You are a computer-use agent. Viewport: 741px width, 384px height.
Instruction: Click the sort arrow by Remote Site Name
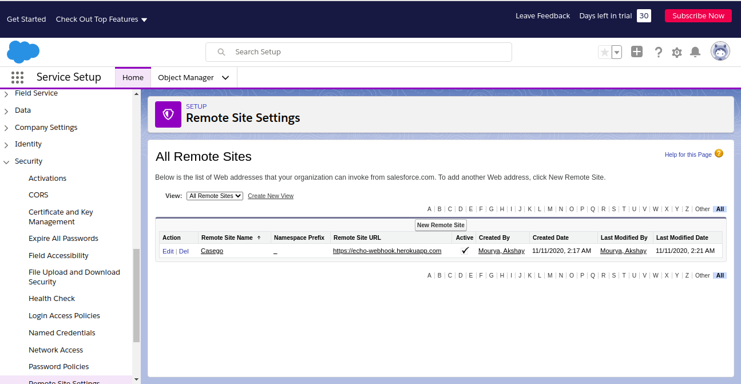(x=259, y=237)
